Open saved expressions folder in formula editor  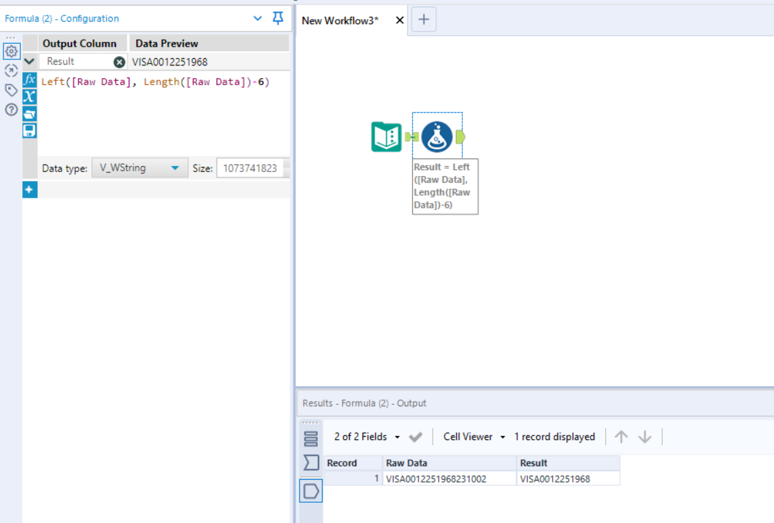[x=29, y=113]
